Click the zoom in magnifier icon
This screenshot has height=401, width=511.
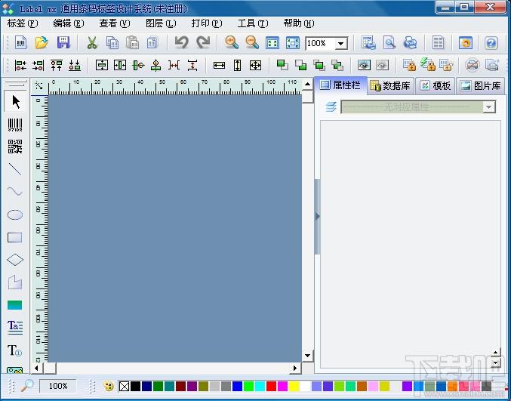tap(232, 43)
